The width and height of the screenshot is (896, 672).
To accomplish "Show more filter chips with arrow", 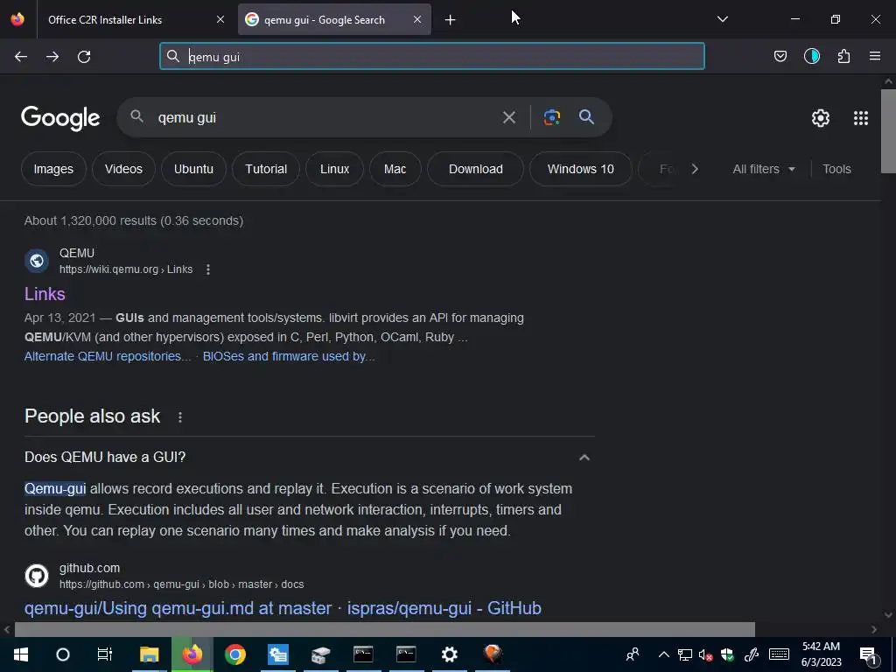I will point(694,169).
